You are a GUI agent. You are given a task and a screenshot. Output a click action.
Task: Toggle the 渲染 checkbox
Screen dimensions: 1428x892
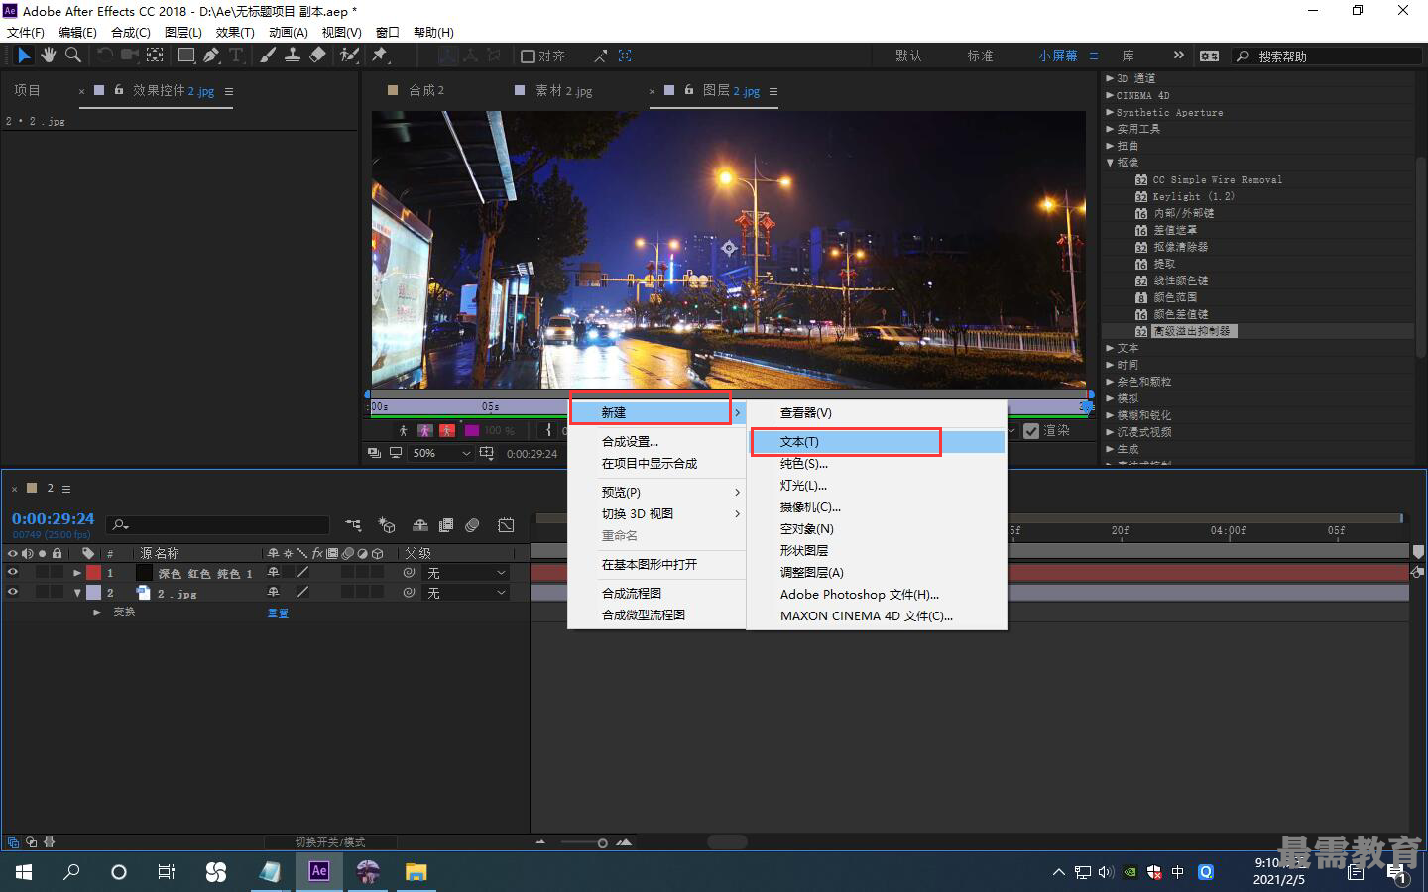point(1031,431)
